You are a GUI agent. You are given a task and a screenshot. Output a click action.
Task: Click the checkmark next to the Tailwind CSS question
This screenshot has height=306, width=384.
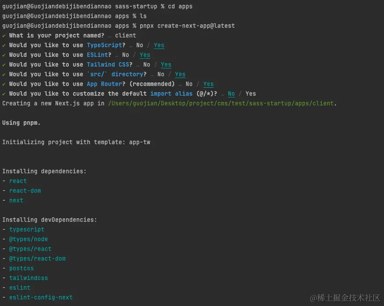coord(4,65)
